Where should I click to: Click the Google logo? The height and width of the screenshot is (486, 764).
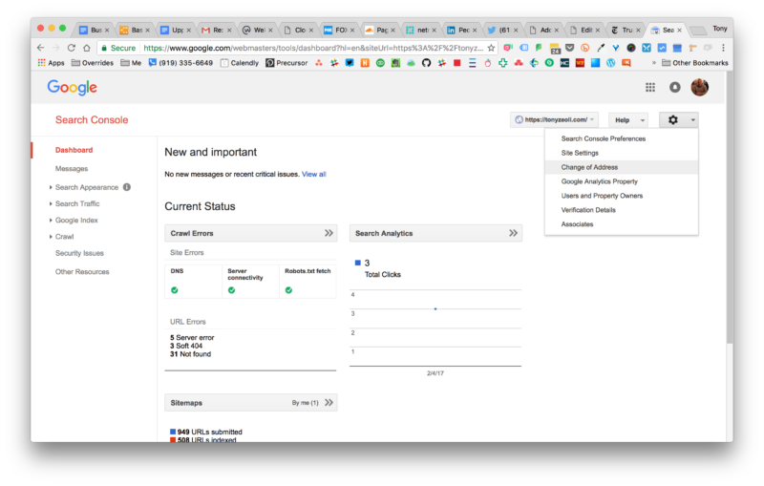point(73,88)
